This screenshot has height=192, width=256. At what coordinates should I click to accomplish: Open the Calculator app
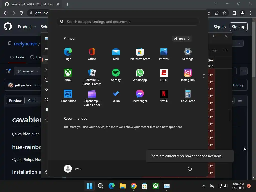point(188,96)
